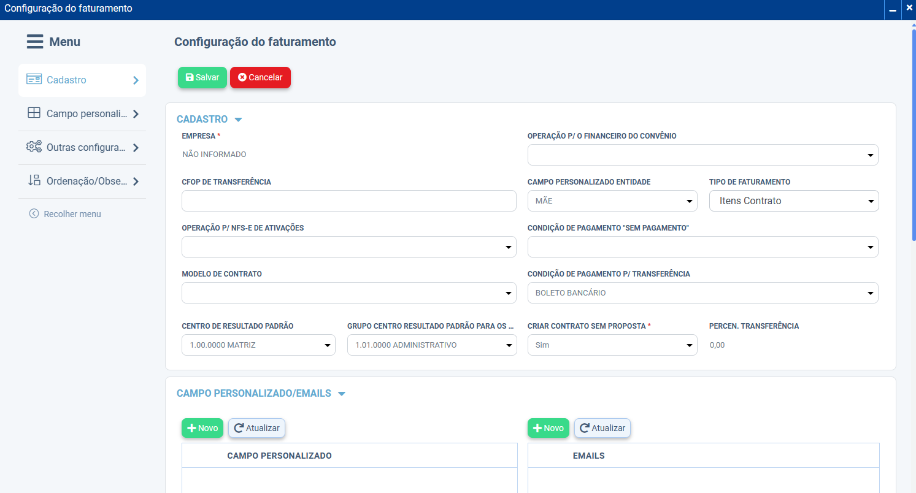Image resolution: width=916 pixels, height=493 pixels.
Task: Click the Cancelar button
Action: 260,77
